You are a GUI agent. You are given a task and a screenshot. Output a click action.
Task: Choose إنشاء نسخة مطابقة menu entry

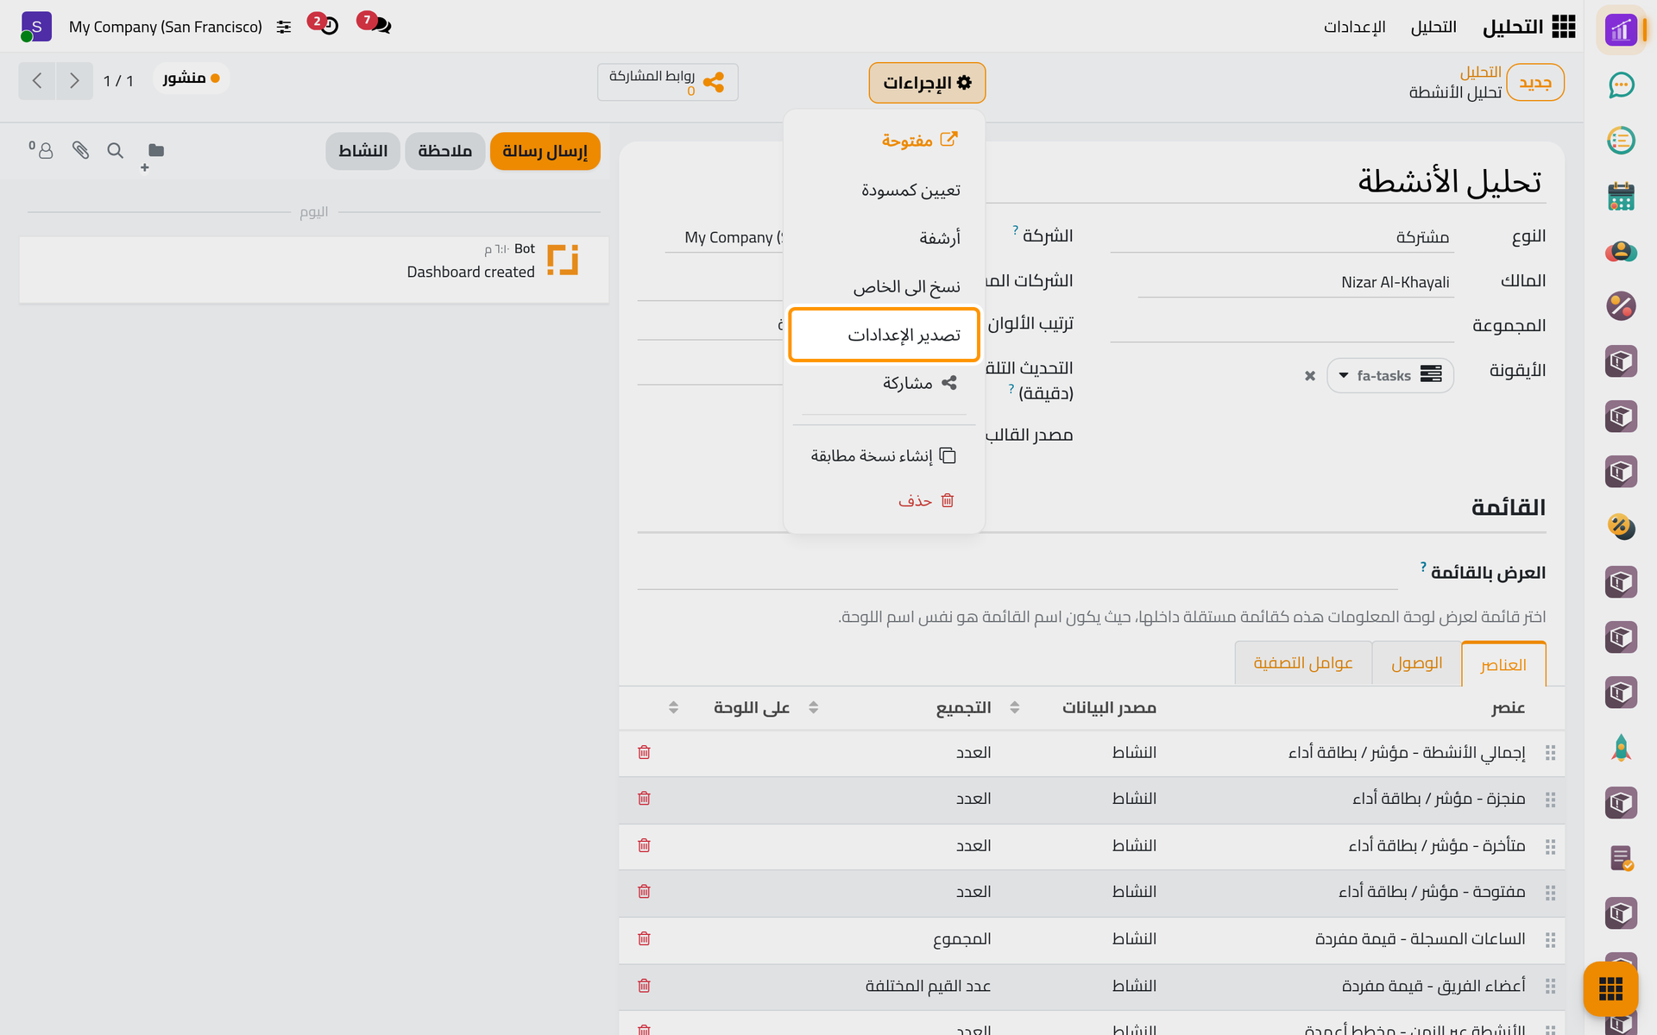coord(884,455)
